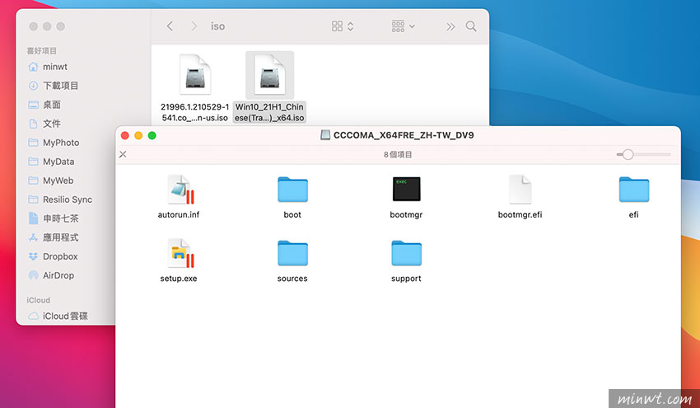Zoom the CCCOMA window with green button

coord(152,135)
